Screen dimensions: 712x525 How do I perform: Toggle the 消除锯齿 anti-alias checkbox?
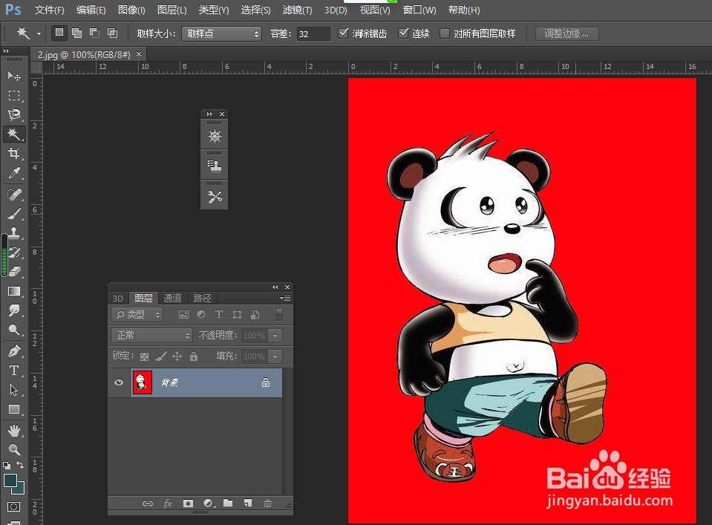[344, 33]
